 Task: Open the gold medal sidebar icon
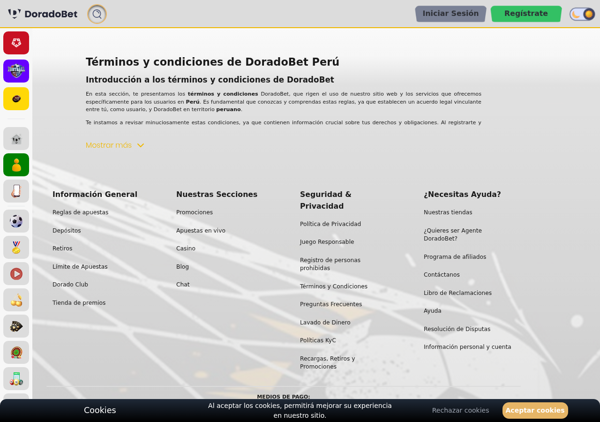pyautogui.click(x=16, y=247)
